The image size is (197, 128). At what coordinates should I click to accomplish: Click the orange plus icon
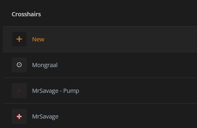[x=19, y=39]
